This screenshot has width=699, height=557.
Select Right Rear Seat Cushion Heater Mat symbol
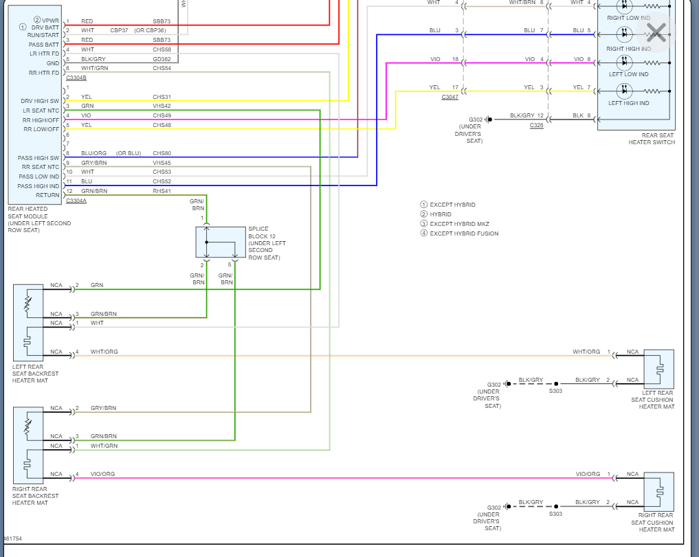(659, 492)
